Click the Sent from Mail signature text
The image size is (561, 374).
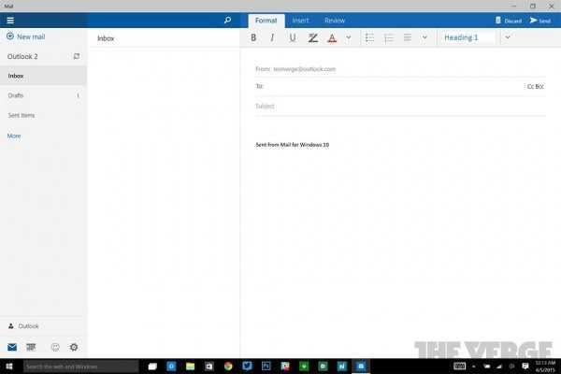click(293, 145)
